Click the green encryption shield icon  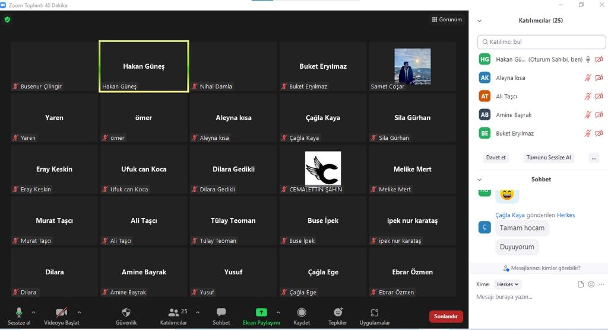pyautogui.click(x=7, y=20)
